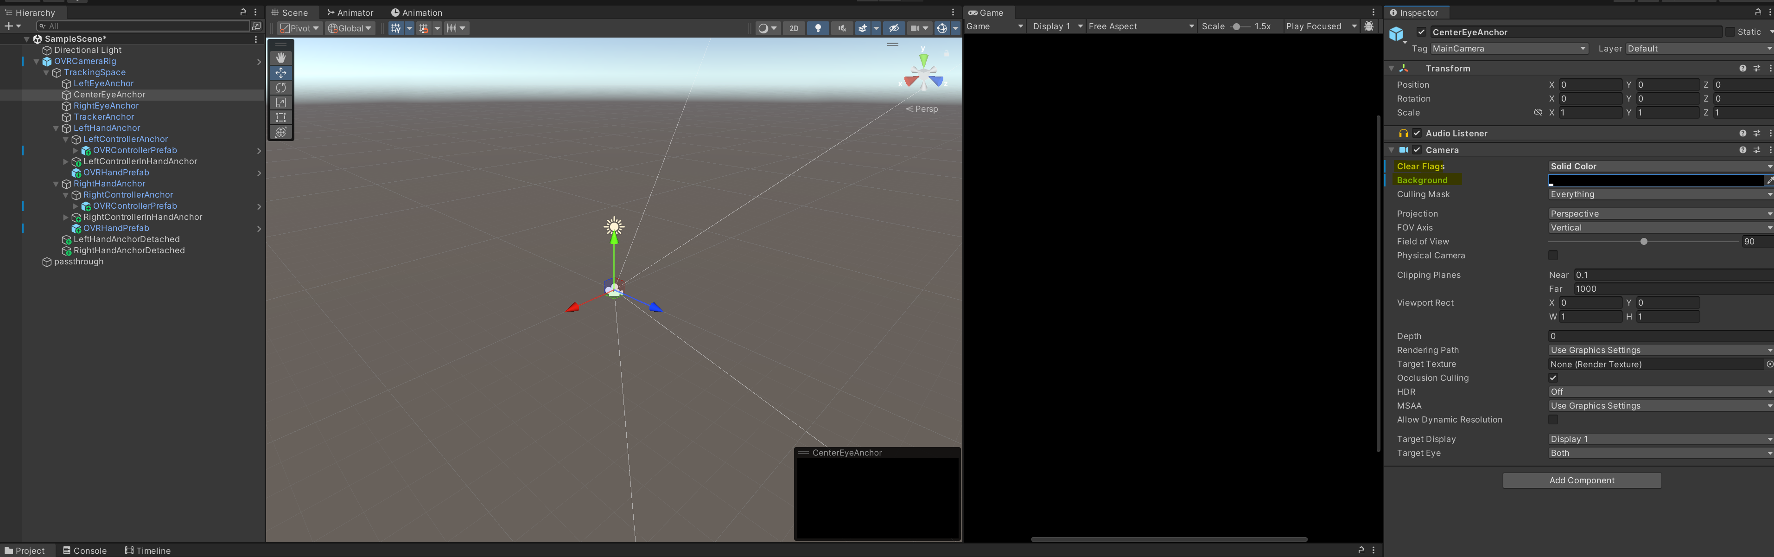This screenshot has width=1774, height=557.
Task: Select passthrough object in Hierarchy
Action: click(x=78, y=262)
